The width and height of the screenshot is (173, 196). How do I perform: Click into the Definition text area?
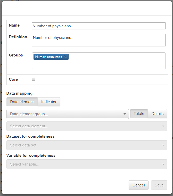(99, 40)
